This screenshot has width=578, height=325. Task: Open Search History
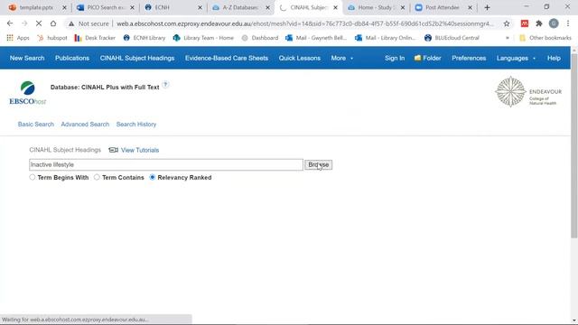point(136,125)
